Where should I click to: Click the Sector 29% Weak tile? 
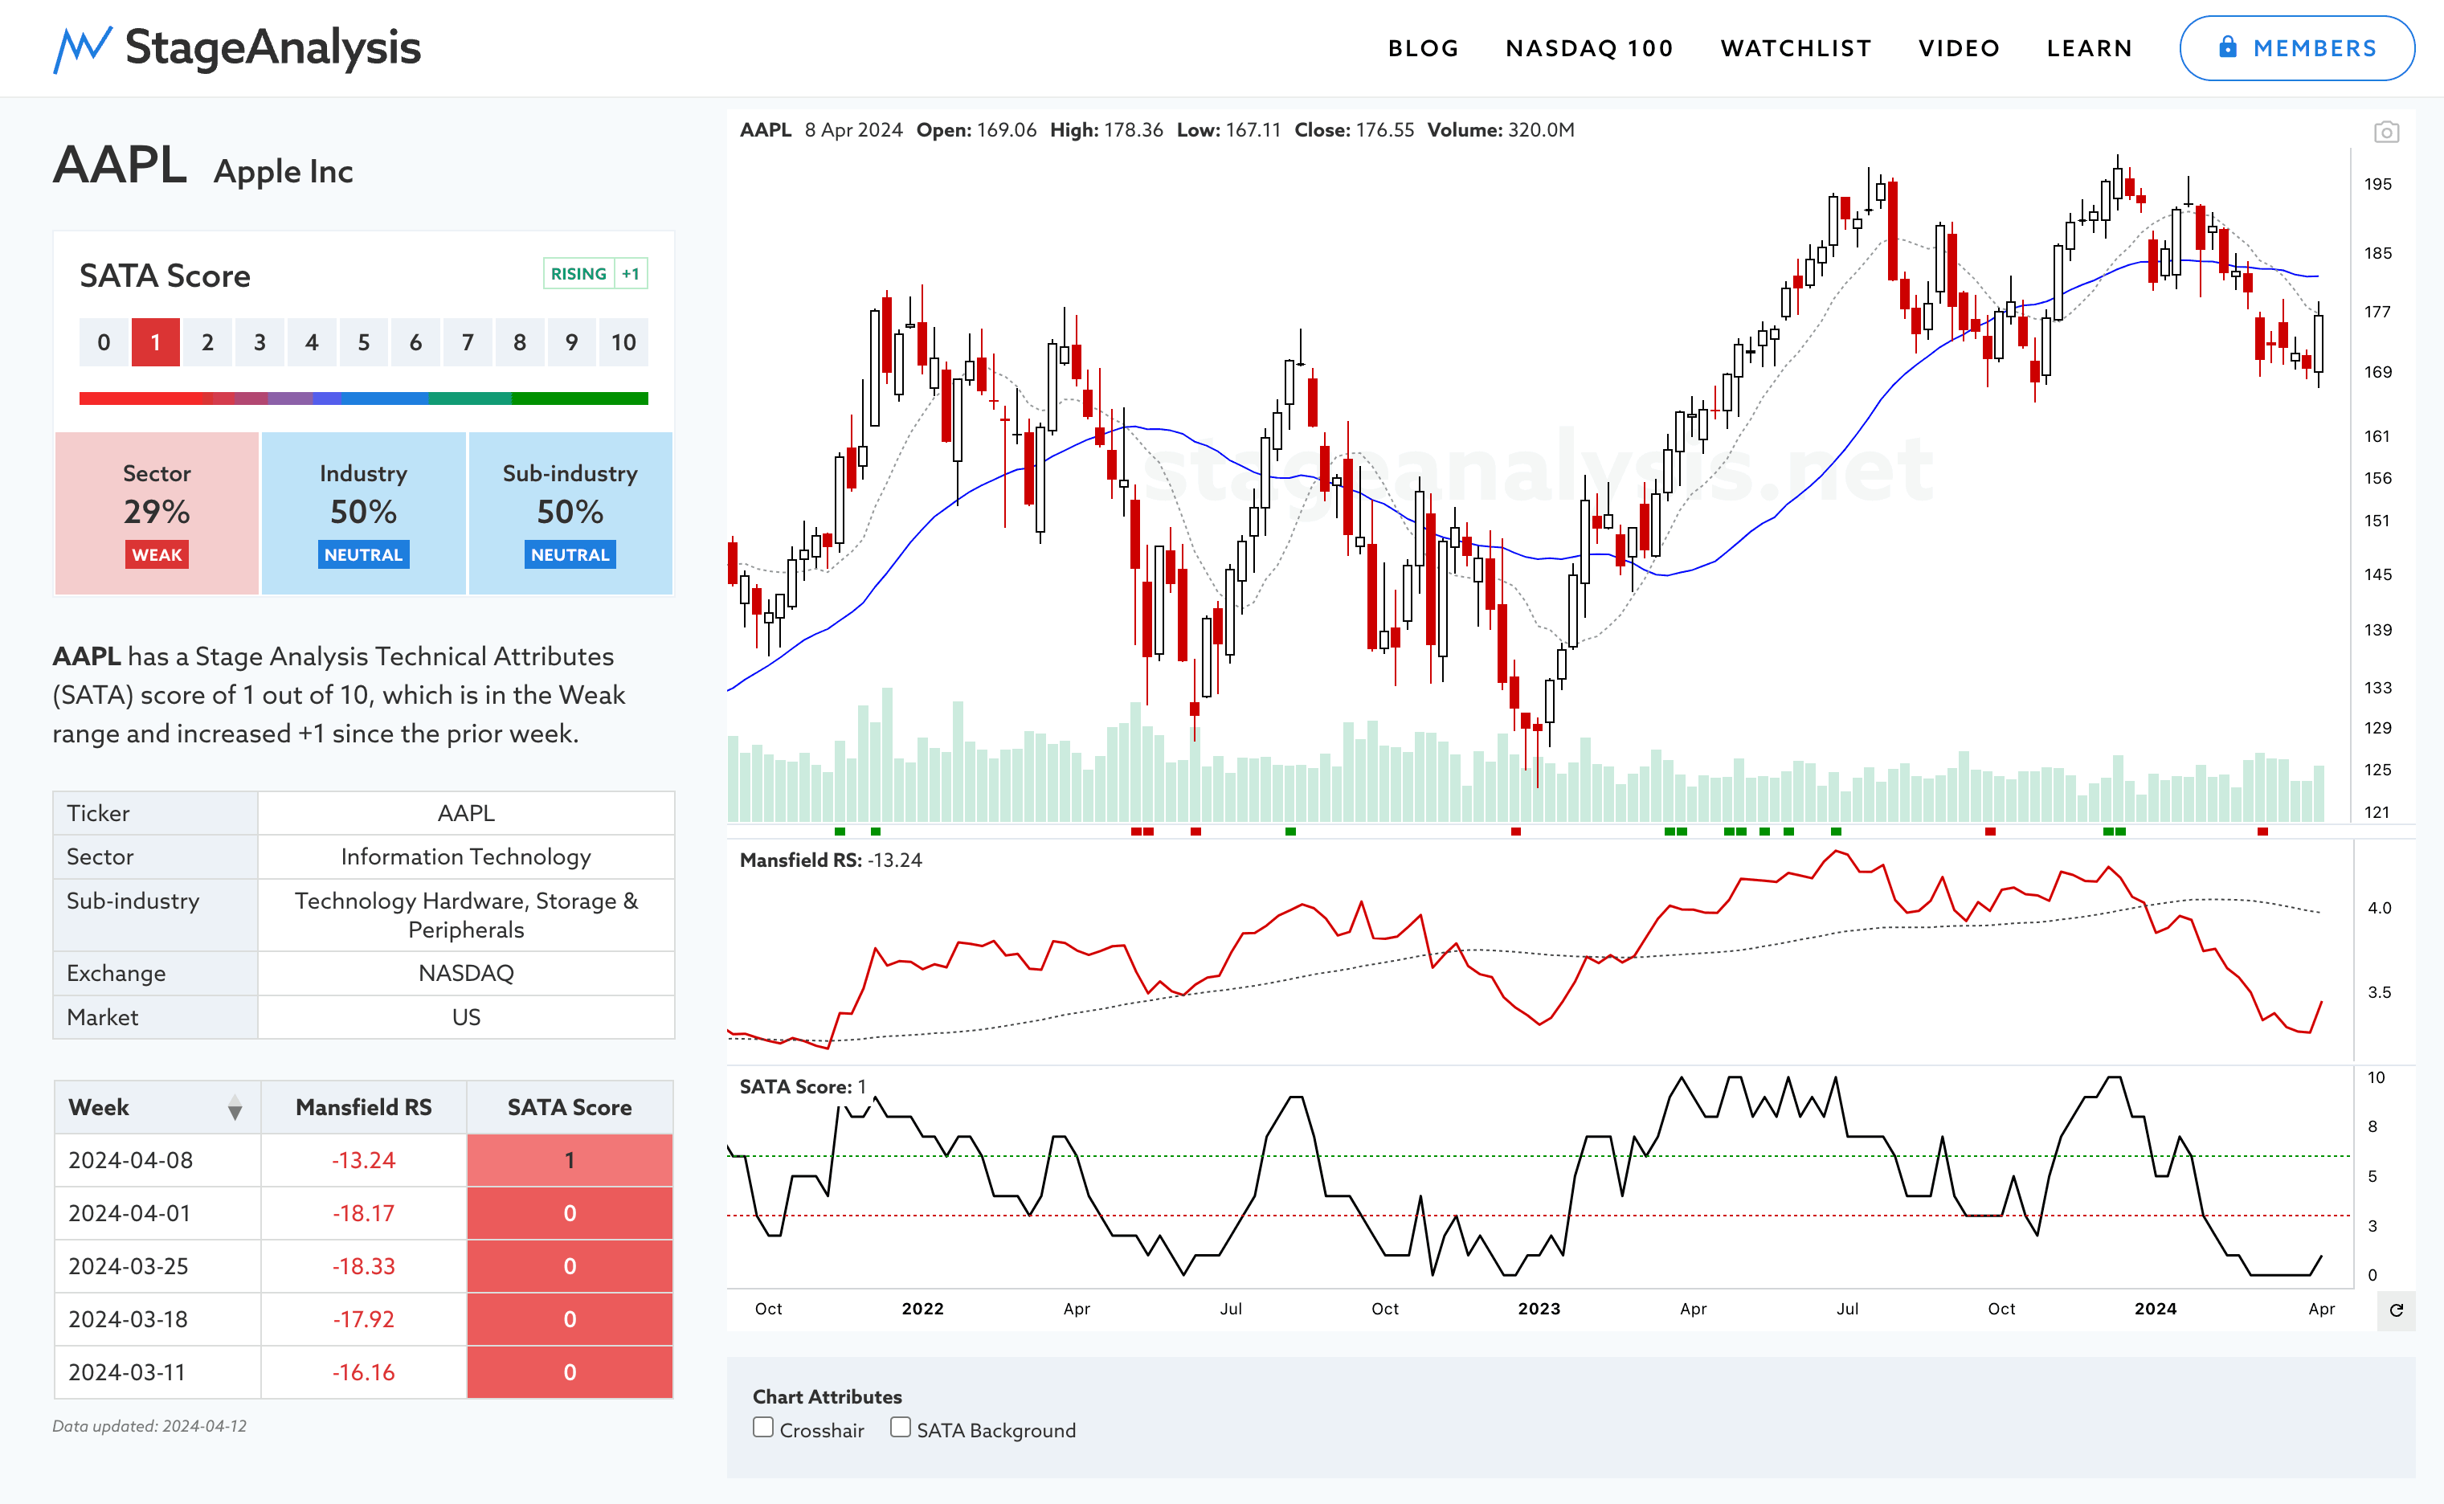point(157,513)
